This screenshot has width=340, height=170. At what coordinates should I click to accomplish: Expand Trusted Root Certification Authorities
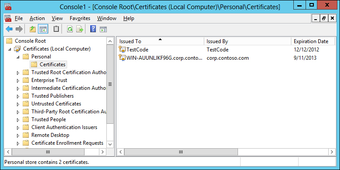point(18,73)
